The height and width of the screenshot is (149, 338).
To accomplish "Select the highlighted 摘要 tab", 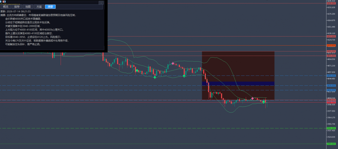I will [50, 7].
